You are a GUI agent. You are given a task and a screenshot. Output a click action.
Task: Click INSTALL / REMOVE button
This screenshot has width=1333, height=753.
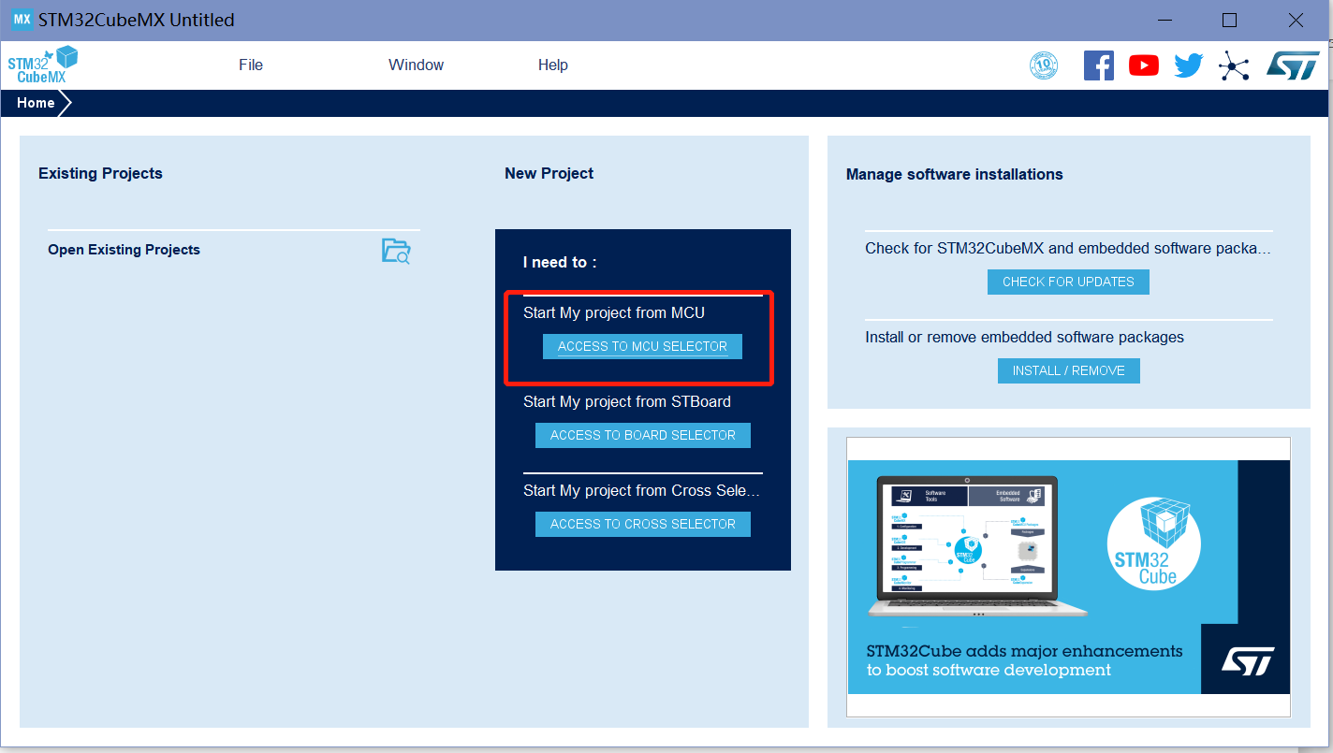[1069, 370]
